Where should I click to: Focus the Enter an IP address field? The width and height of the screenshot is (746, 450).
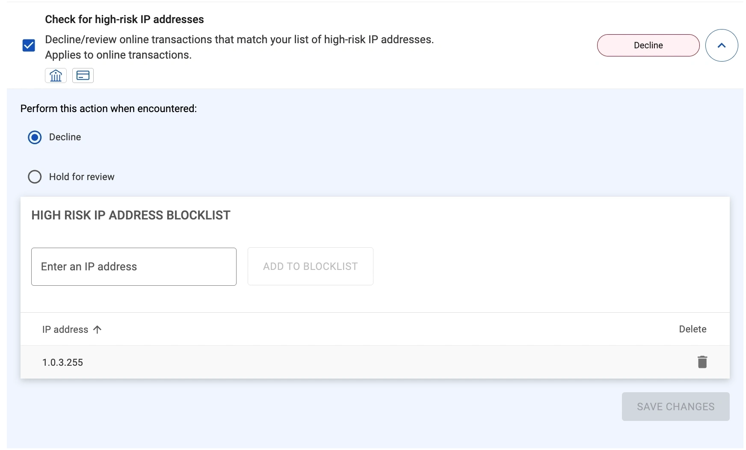[133, 266]
